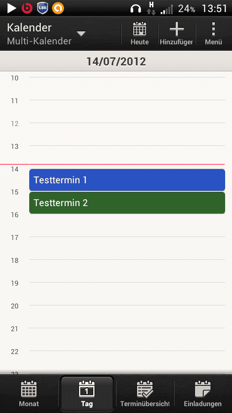Open the blue Testtermin 1 event
This screenshot has width=232, height=413.
click(x=127, y=180)
